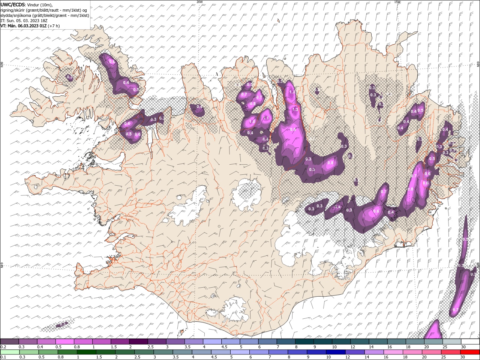Click the '15W' longitude label
The image size is (480, 360).
tap(397, 2)
